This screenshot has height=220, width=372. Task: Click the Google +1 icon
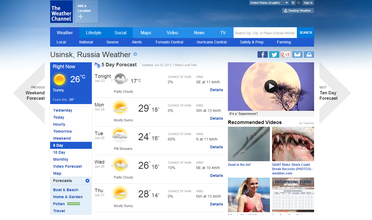[x=286, y=54]
